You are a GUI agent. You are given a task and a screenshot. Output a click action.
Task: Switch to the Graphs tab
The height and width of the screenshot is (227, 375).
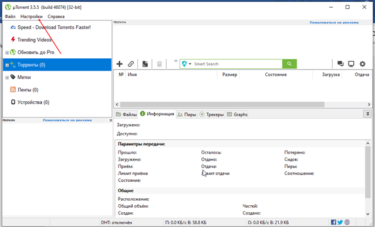237,115
